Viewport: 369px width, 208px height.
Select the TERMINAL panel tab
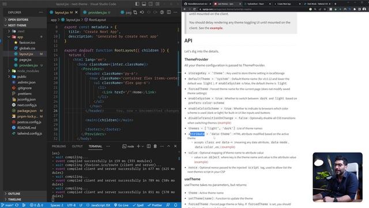point(95,146)
